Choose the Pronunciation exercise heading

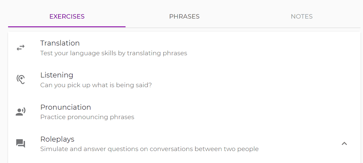coord(66,107)
